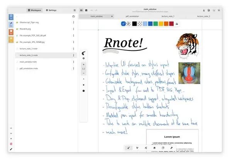Viewport: 230px width, 161px height.
Task: Open file_example_JPG_100kB.jpg
Action: click(46, 42)
